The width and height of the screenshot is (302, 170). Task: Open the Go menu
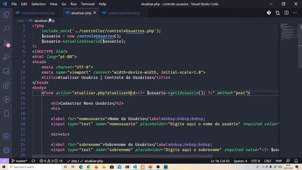[64, 4]
